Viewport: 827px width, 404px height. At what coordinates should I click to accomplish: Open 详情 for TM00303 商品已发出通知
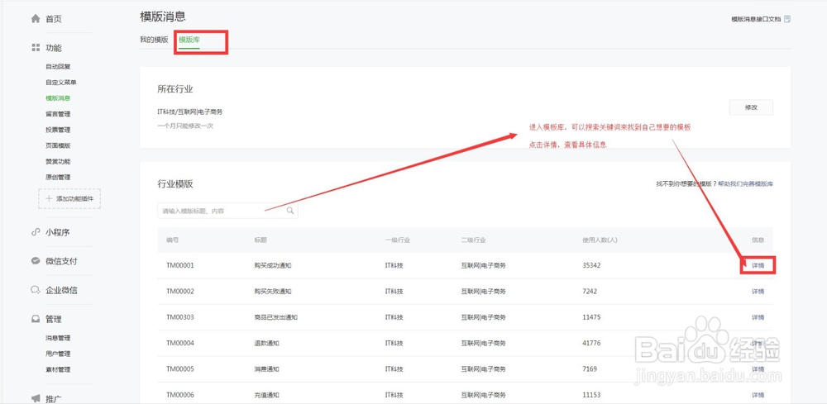pyautogui.click(x=758, y=317)
